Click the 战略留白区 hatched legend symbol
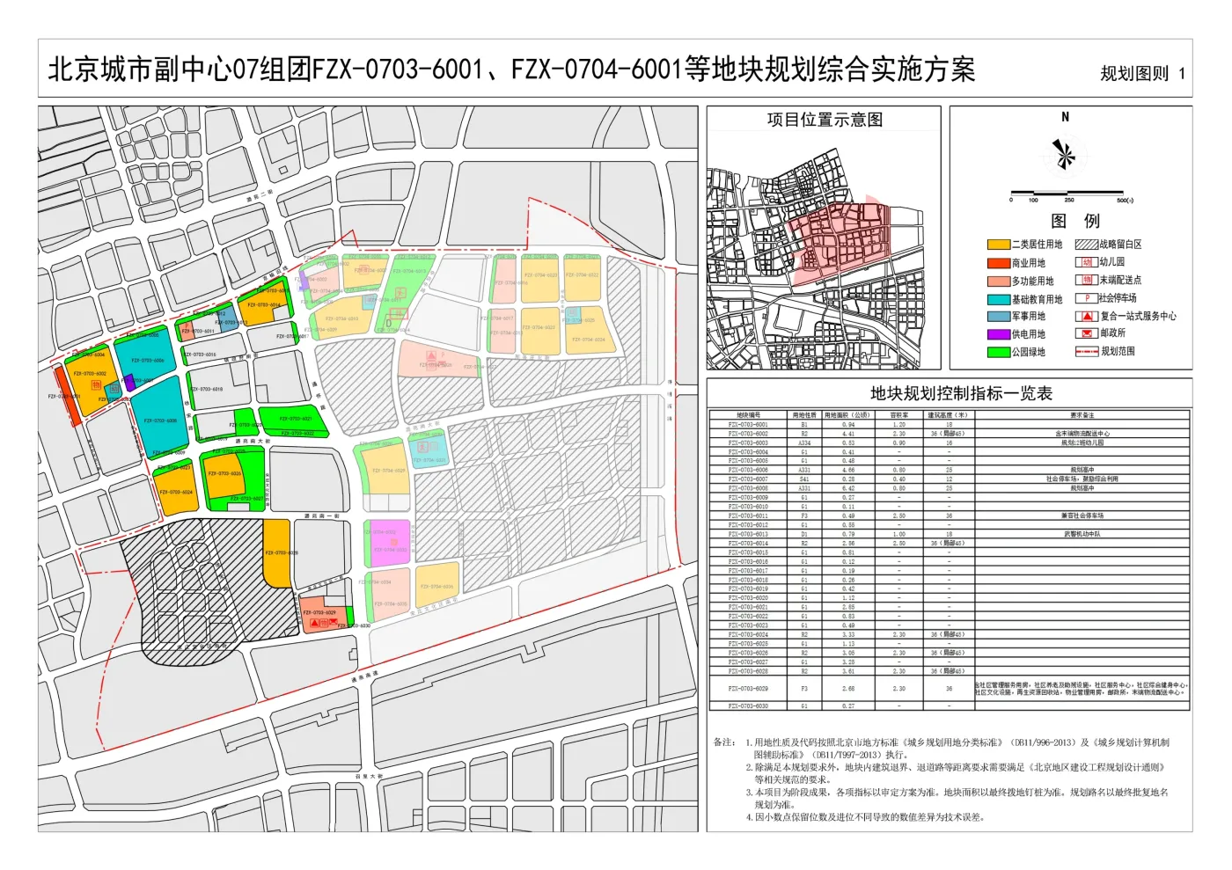Image resolution: width=1232 pixels, height=870 pixels. tap(1086, 245)
